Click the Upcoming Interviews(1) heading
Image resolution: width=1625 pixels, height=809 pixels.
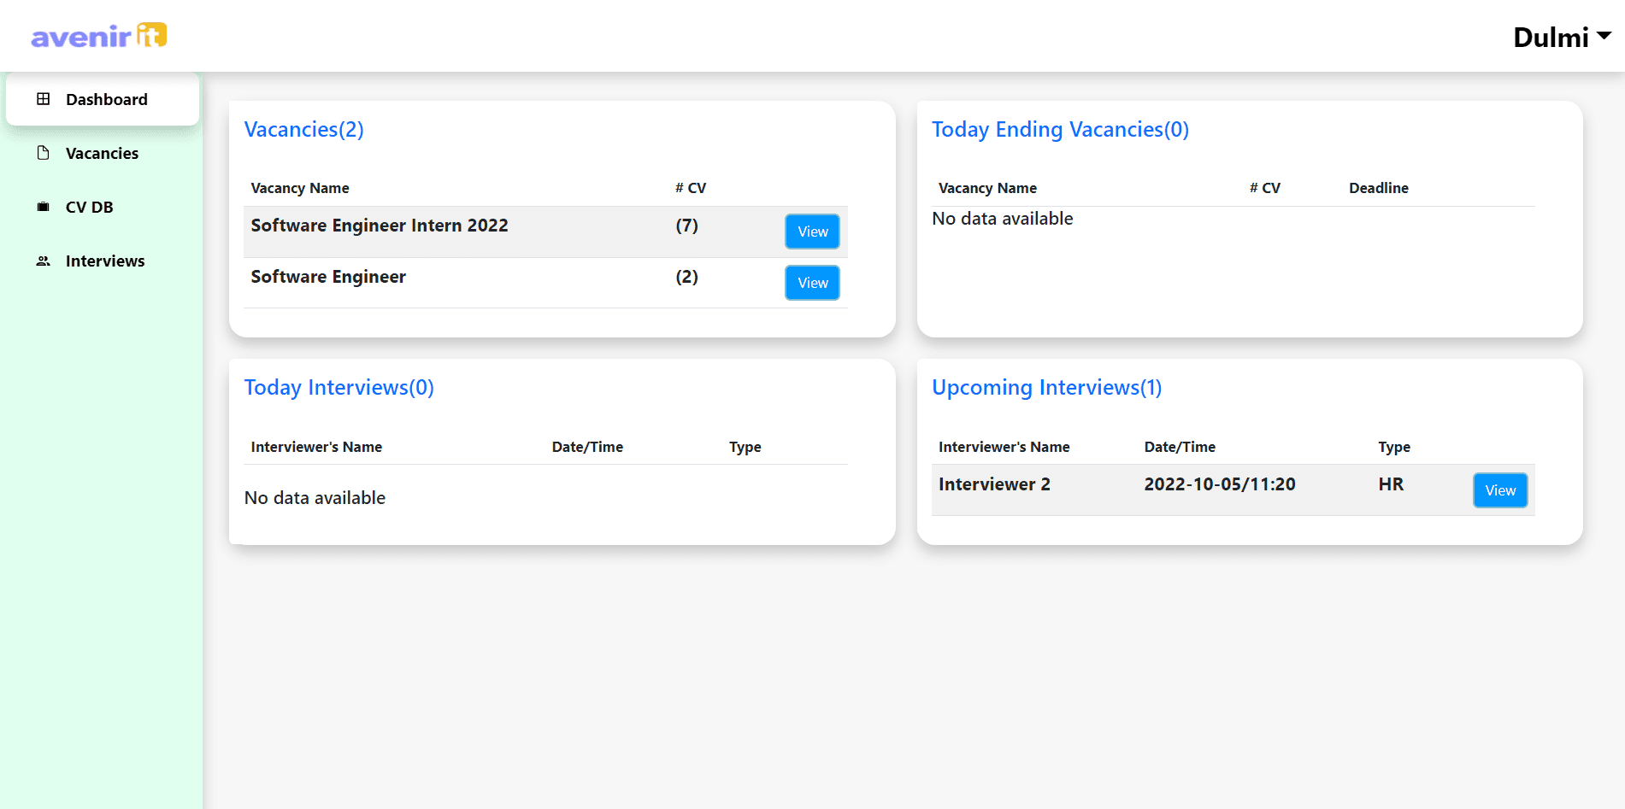pos(1046,387)
